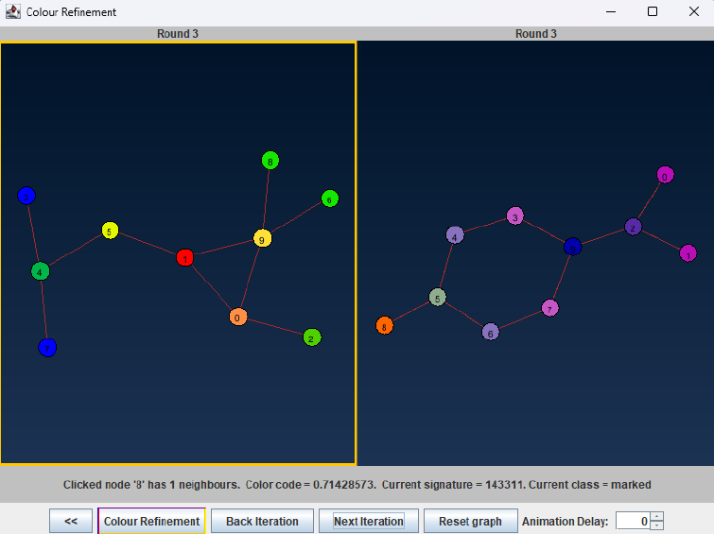
Task: Click the status text about clicked node '8'
Action: [x=357, y=484]
